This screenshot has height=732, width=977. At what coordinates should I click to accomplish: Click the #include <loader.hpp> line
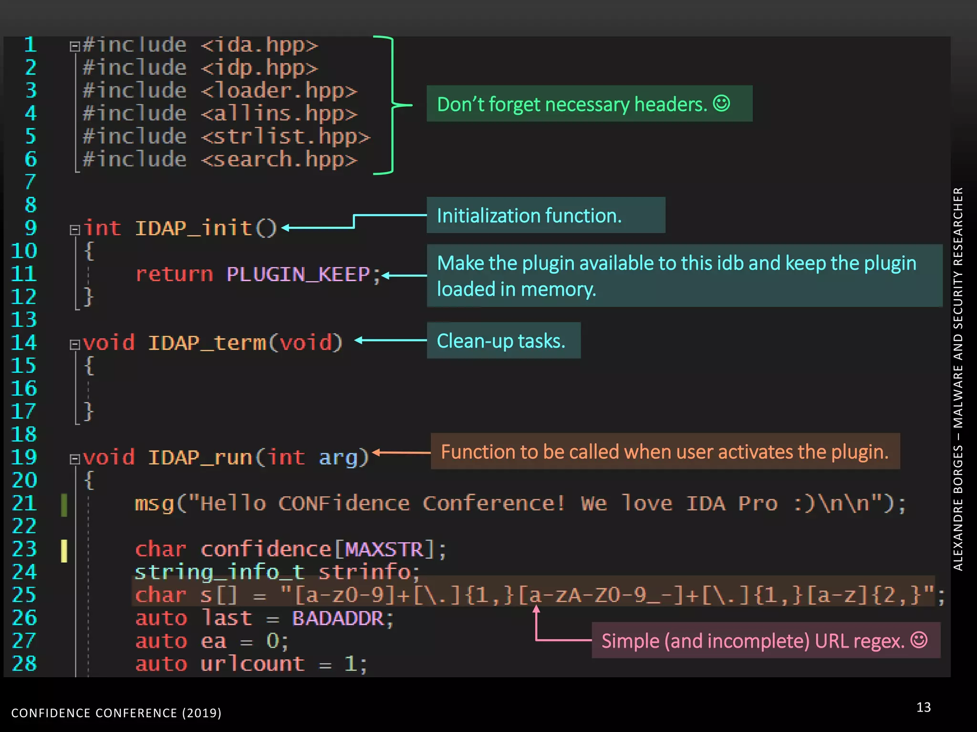click(220, 91)
